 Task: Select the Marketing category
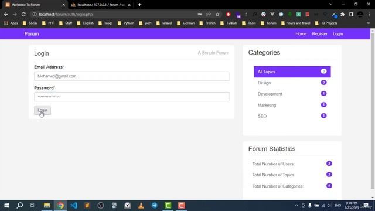292,105
